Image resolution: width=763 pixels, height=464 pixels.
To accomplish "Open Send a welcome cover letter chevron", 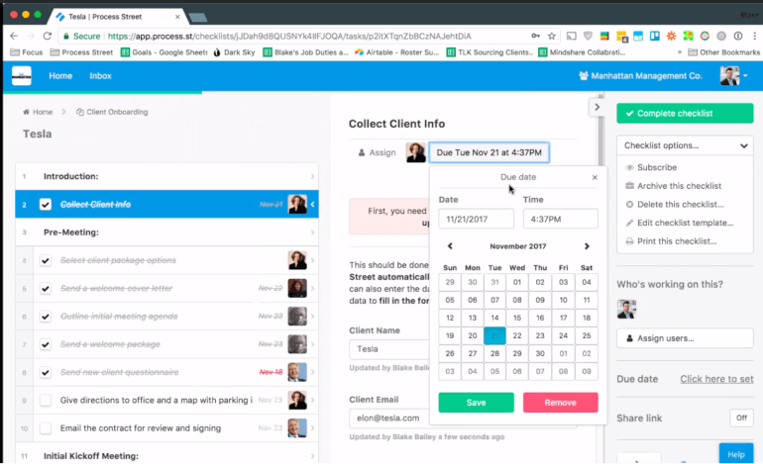I will pos(312,289).
